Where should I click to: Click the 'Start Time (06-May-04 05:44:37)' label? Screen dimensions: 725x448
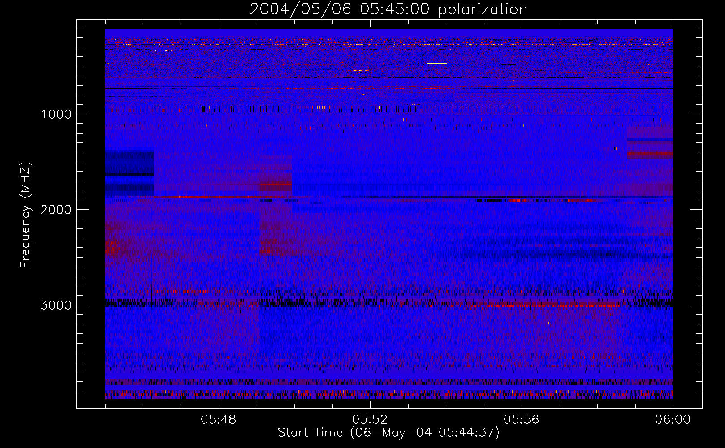(x=388, y=433)
